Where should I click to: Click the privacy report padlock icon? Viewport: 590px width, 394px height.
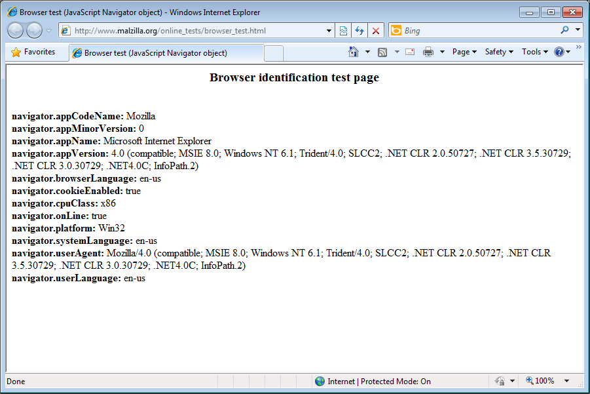tap(500, 381)
